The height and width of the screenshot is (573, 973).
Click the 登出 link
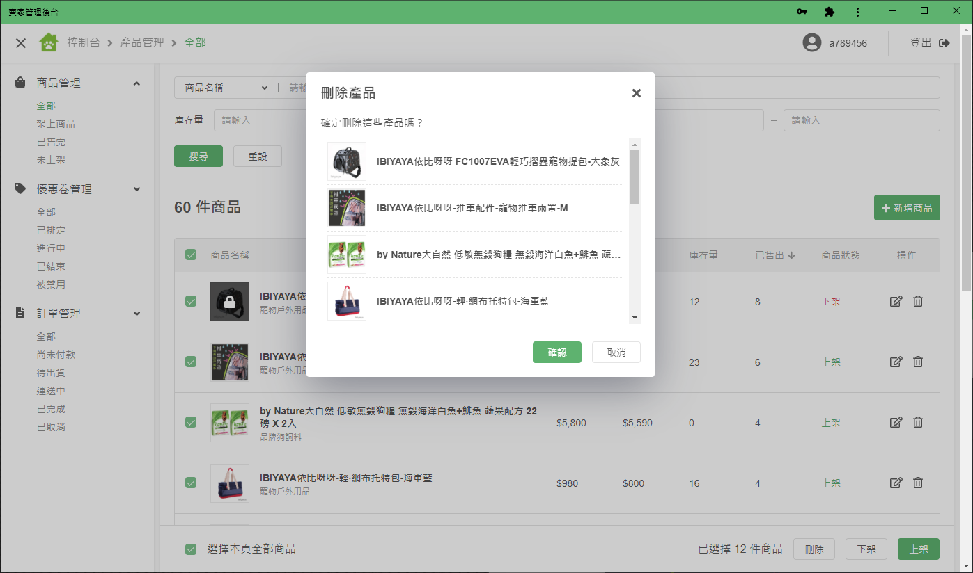[921, 43]
